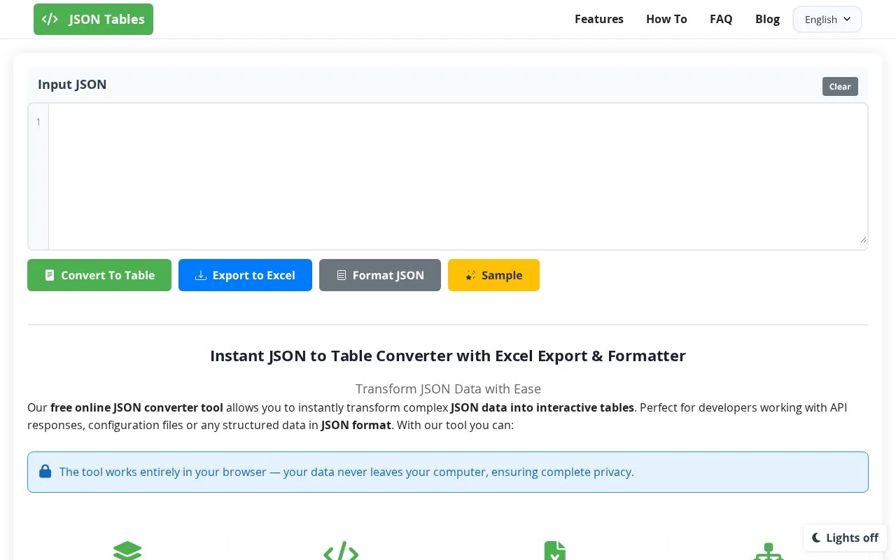Click Export to Excel button
This screenshot has width=896, height=560.
pos(245,275)
